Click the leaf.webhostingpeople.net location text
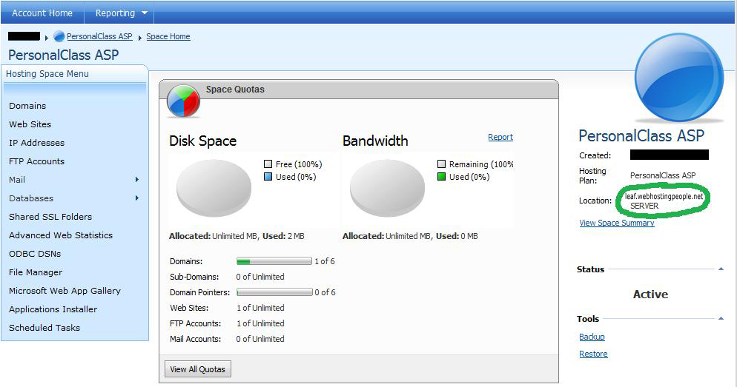Viewport: 737px width, 387px height. coord(664,196)
